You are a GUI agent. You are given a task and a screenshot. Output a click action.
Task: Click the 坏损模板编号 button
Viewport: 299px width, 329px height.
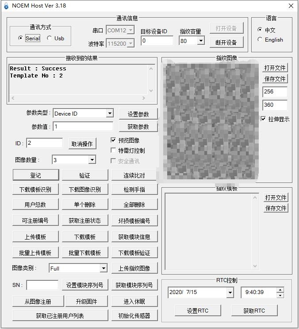[134, 221]
